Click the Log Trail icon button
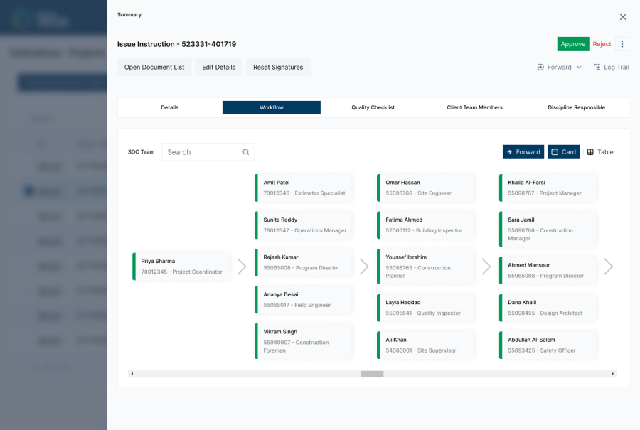 tap(611, 67)
